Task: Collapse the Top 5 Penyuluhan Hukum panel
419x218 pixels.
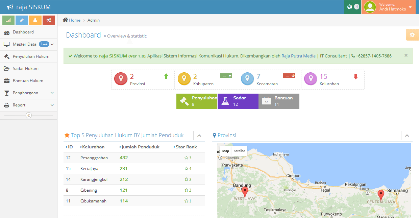Action: 199,136
